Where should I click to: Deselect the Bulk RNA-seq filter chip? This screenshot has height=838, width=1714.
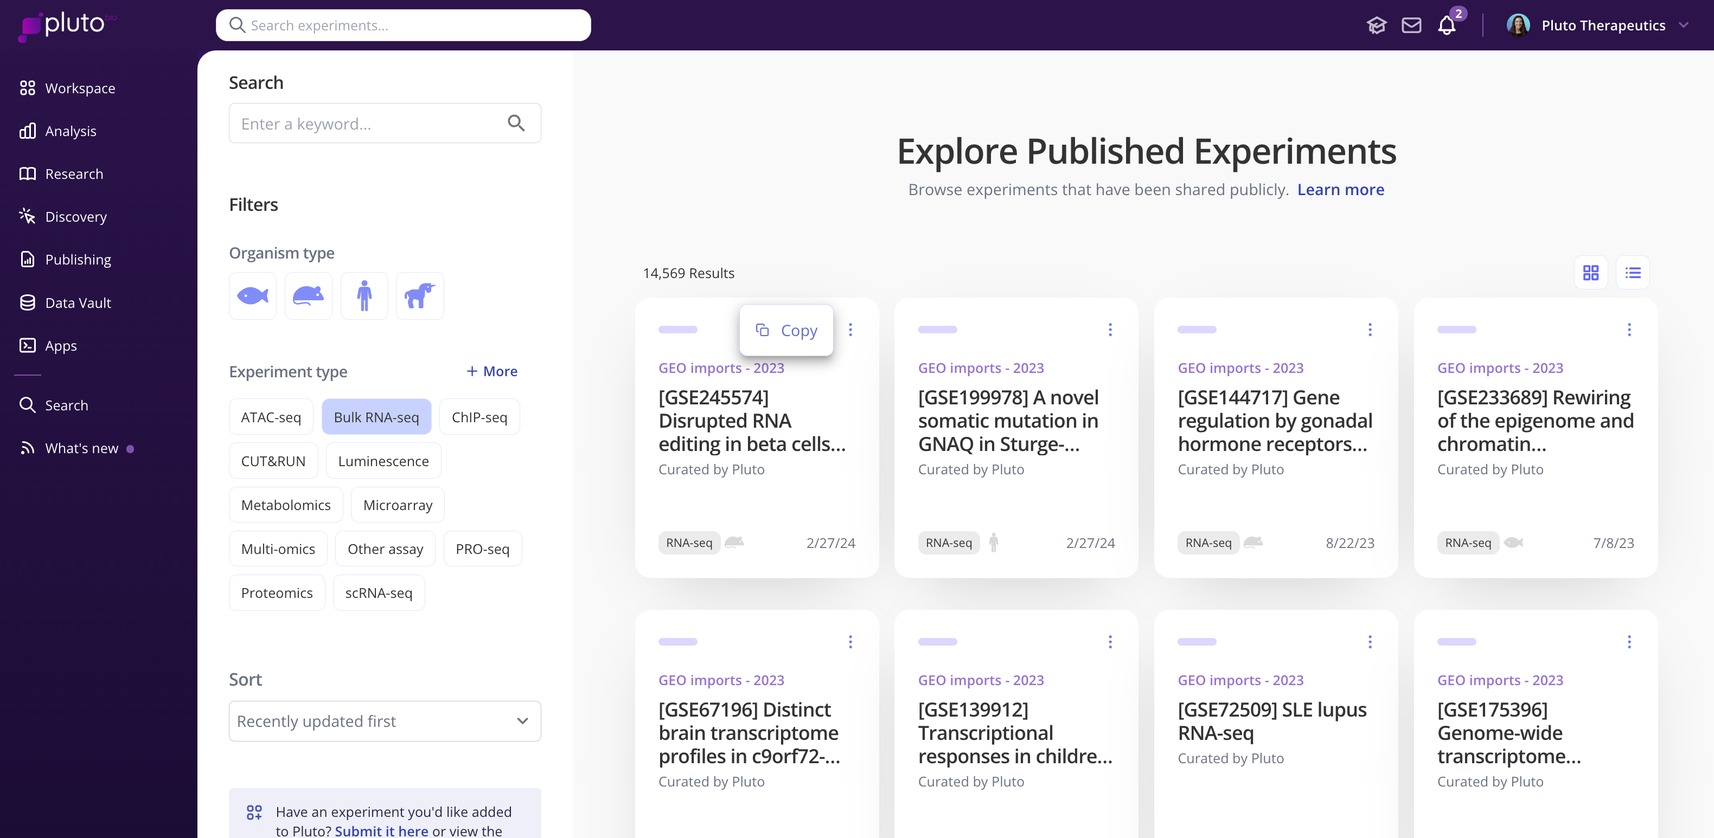coord(376,417)
